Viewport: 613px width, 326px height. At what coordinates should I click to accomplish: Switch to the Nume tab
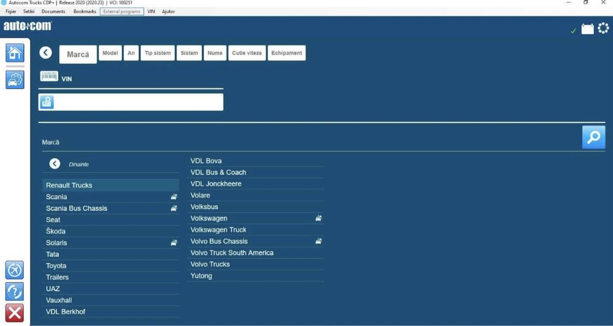click(215, 53)
